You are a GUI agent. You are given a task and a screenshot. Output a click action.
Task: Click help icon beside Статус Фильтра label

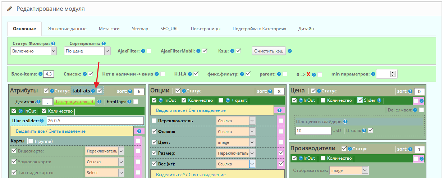coord(53,44)
